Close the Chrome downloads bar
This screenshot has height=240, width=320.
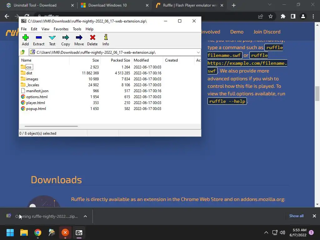(x=314, y=216)
